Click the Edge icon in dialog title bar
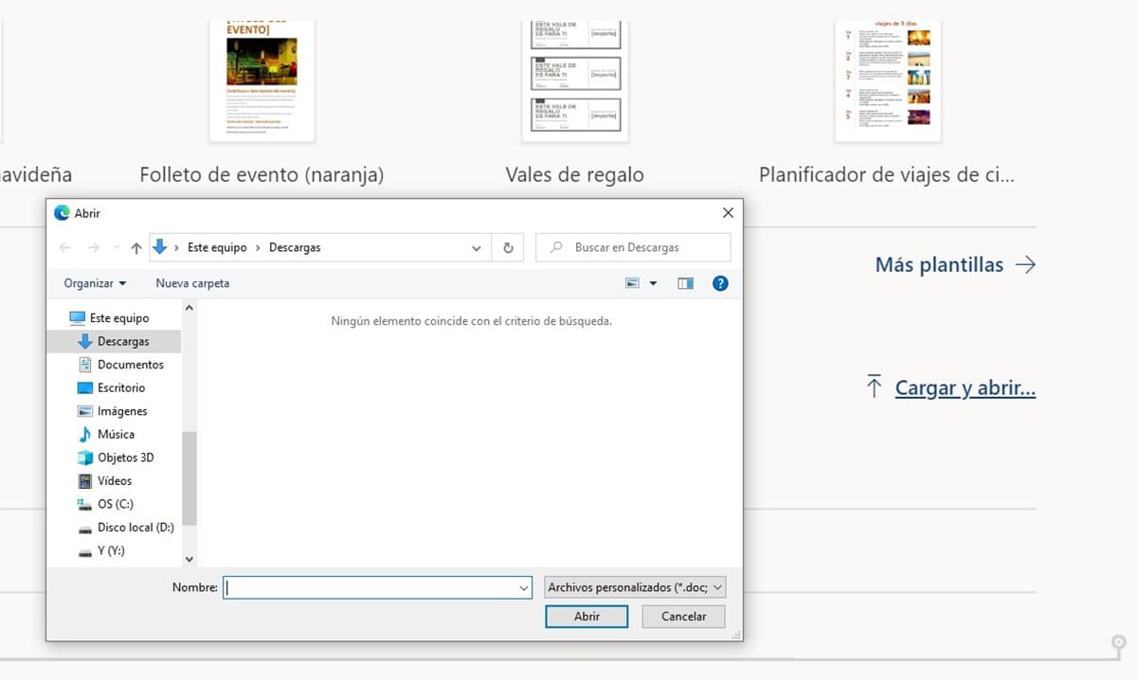The height and width of the screenshot is (682, 1137). pos(62,213)
